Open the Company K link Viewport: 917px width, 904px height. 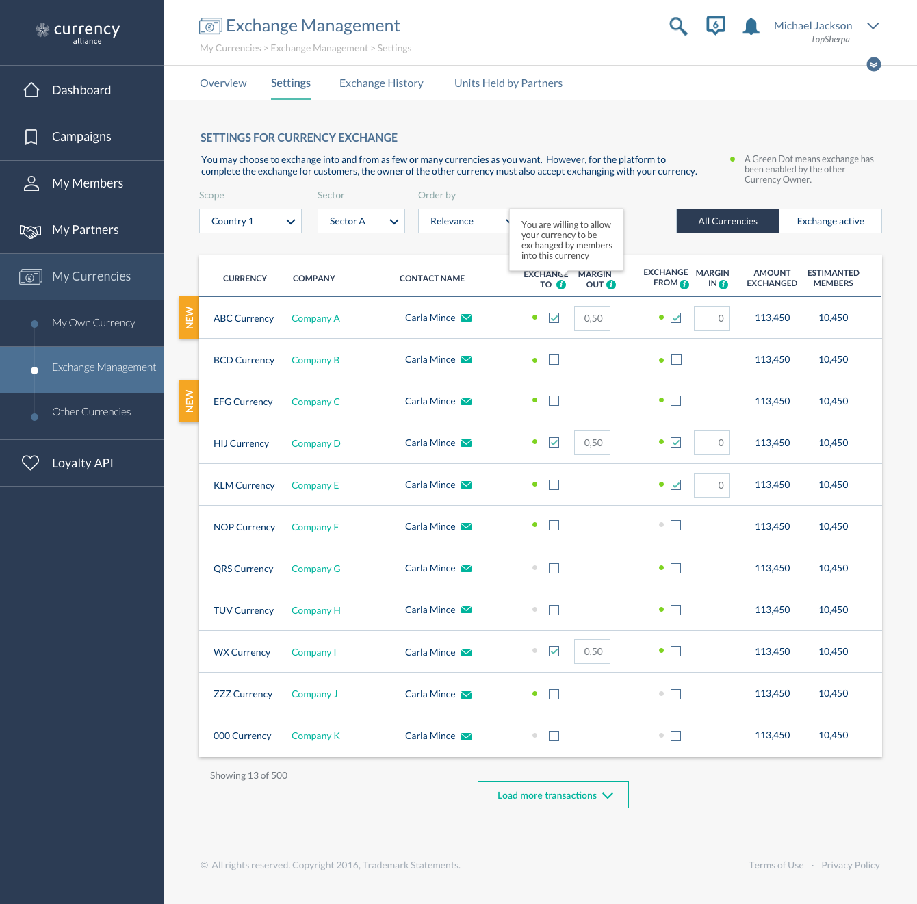click(x=315, y=736)
